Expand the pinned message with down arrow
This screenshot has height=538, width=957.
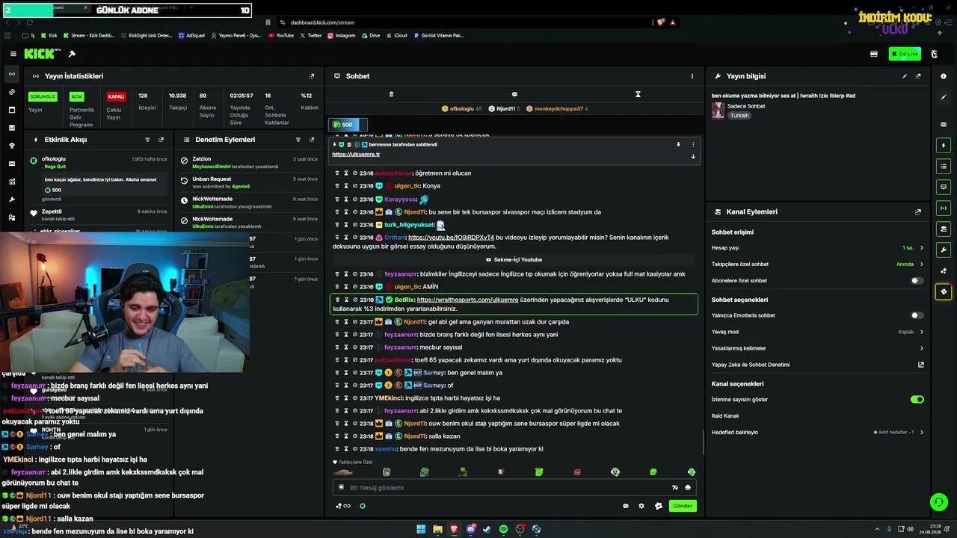[x=693, y=156]
